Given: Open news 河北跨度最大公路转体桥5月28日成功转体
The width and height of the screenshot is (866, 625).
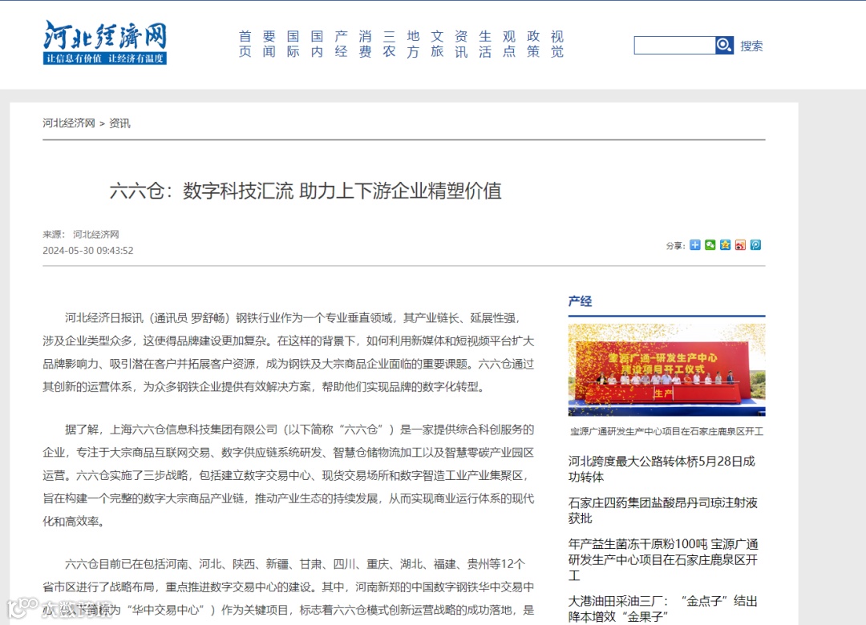Looking at the screenshot, I should click(x=662, y=469).
